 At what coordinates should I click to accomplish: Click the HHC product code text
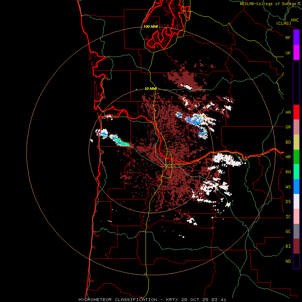click(295, 20)
